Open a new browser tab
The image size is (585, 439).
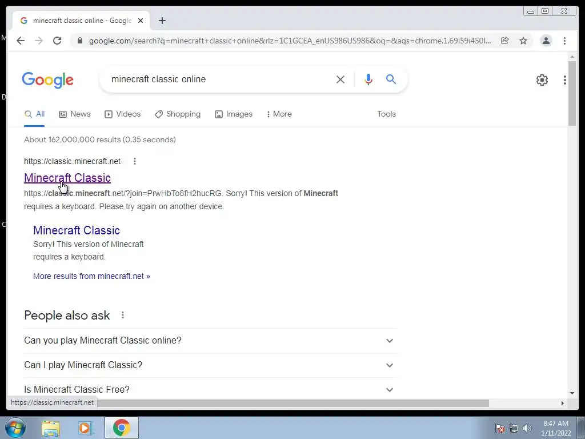point(162,21)
